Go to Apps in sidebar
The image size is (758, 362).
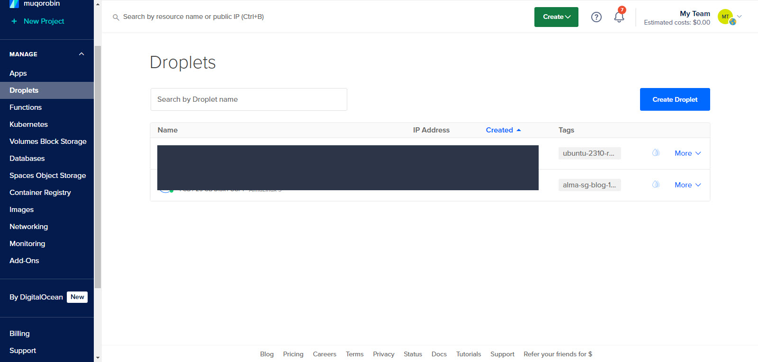click(x=18, y=73)
